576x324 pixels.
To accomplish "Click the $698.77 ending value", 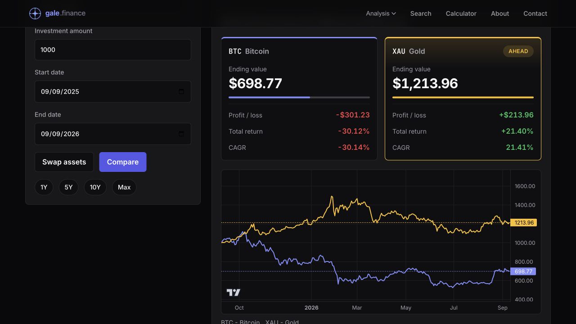I will pyautogui.click(x=255, y=83).
